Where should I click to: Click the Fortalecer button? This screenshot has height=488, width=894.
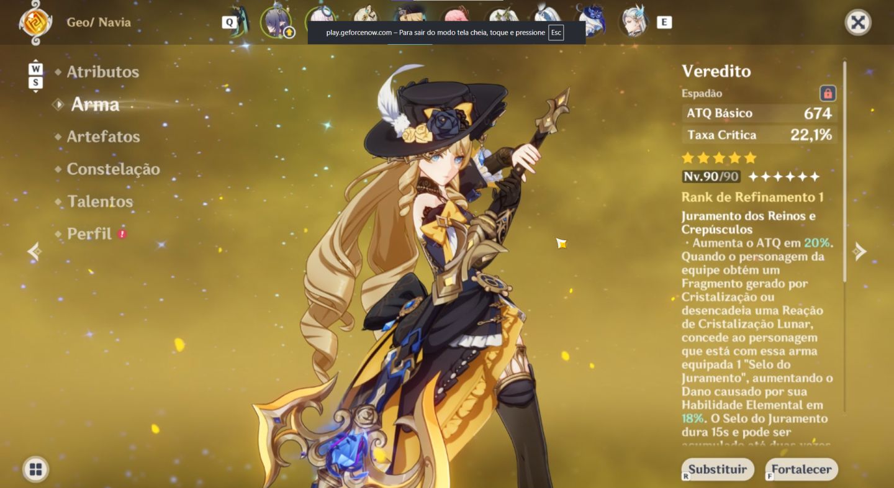(x=801, y=469)
